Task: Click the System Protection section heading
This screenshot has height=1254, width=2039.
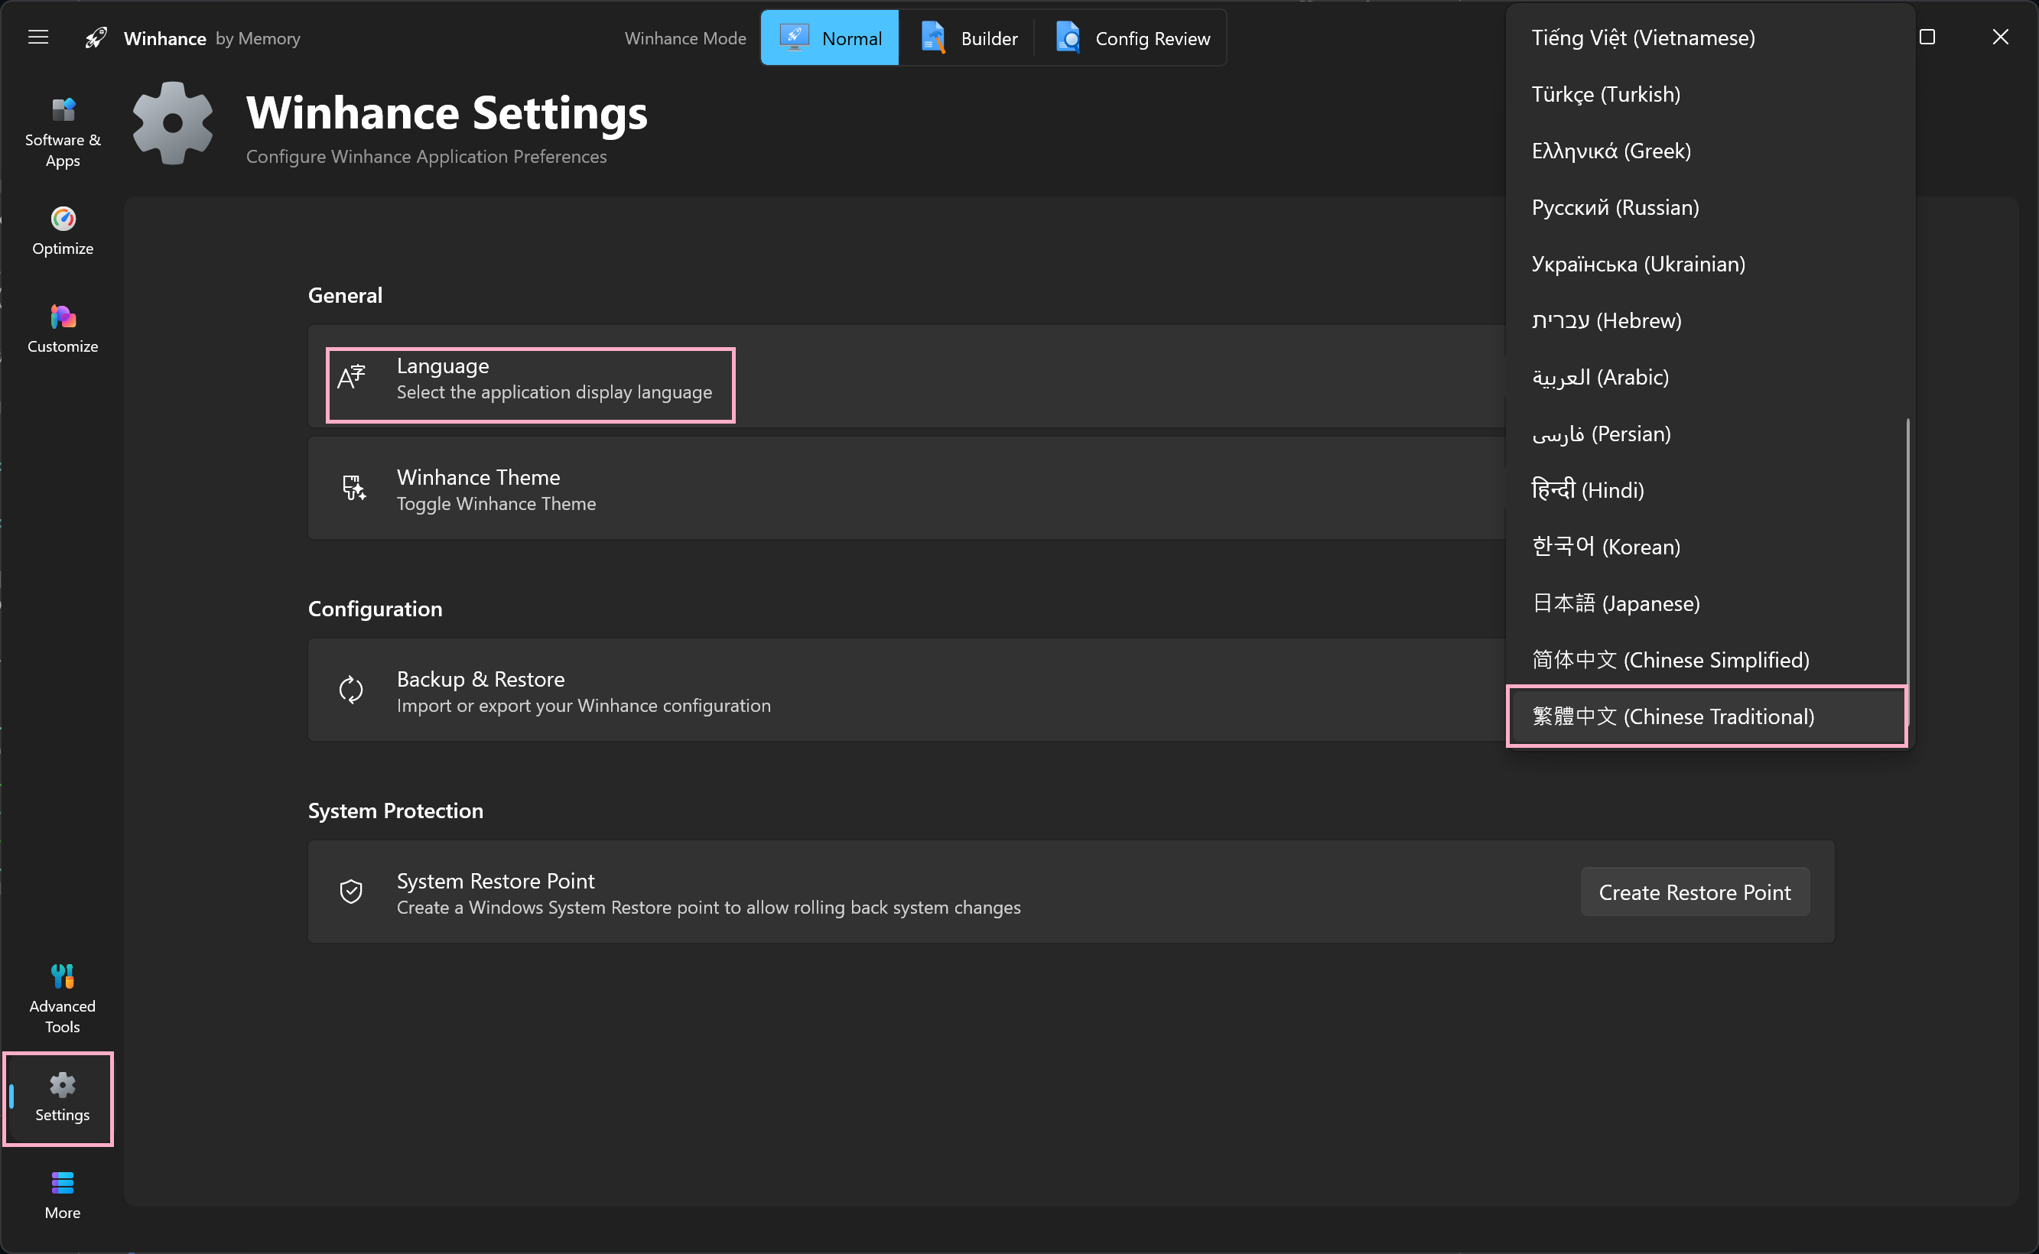Action: point(395,811)
